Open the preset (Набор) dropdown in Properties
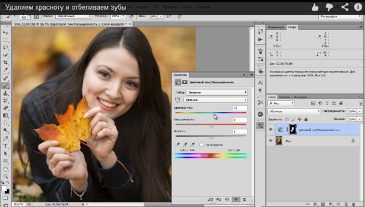 coord(217,92)
